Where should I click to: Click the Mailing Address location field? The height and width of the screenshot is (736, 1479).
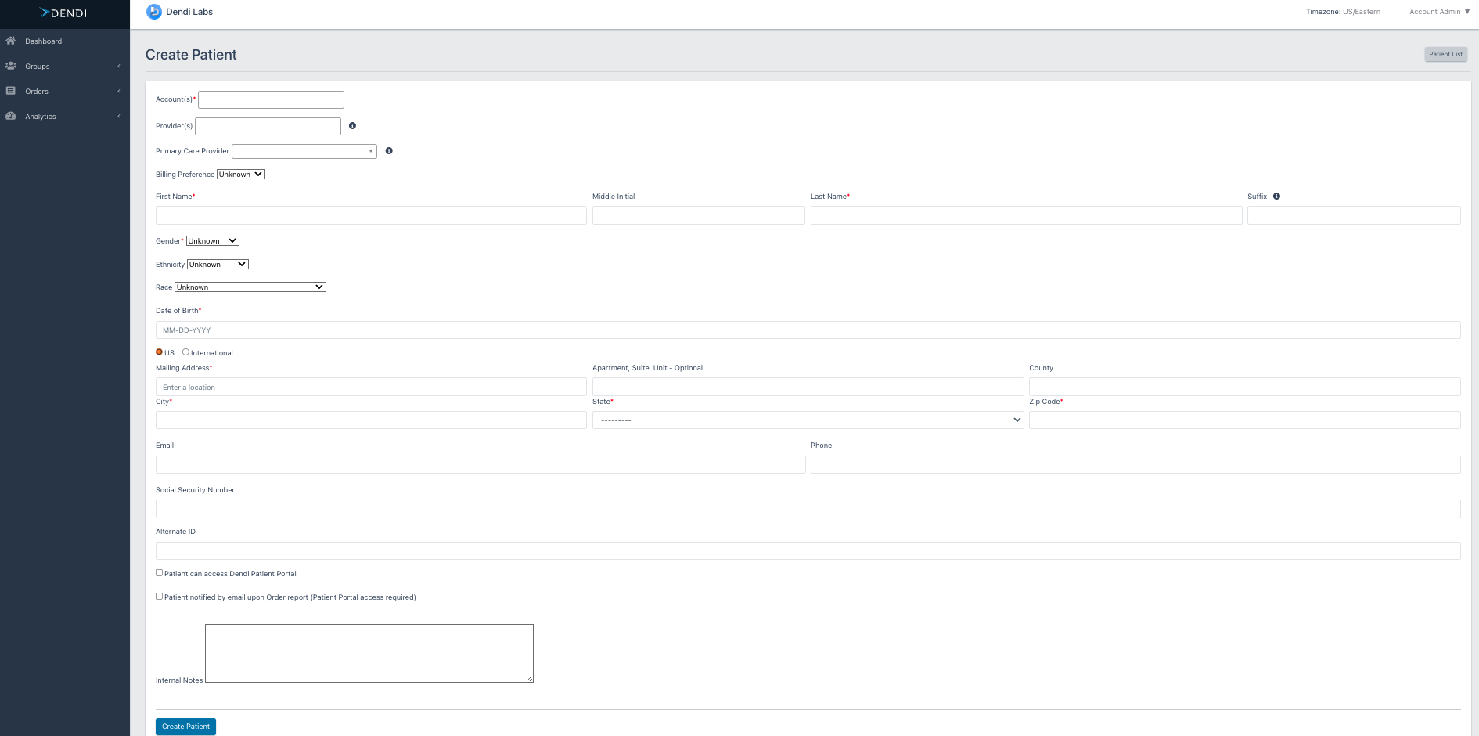click(371, 387)
